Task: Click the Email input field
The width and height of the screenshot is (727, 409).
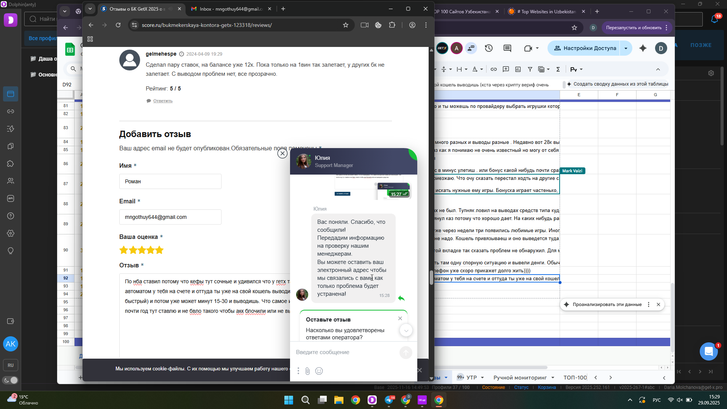Action: click(170, 217)
